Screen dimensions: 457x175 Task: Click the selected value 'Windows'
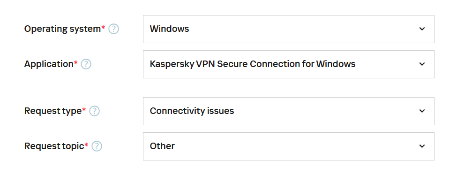(169, 29)
